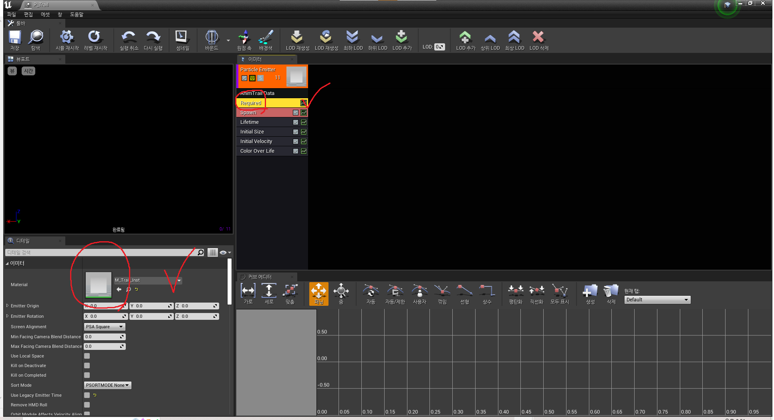Open the 배경색 background color tool
774x420 pixels.
click(265, 40)
